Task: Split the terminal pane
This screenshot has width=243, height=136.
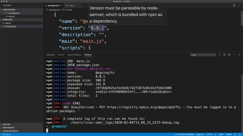Action: point(224,55)
